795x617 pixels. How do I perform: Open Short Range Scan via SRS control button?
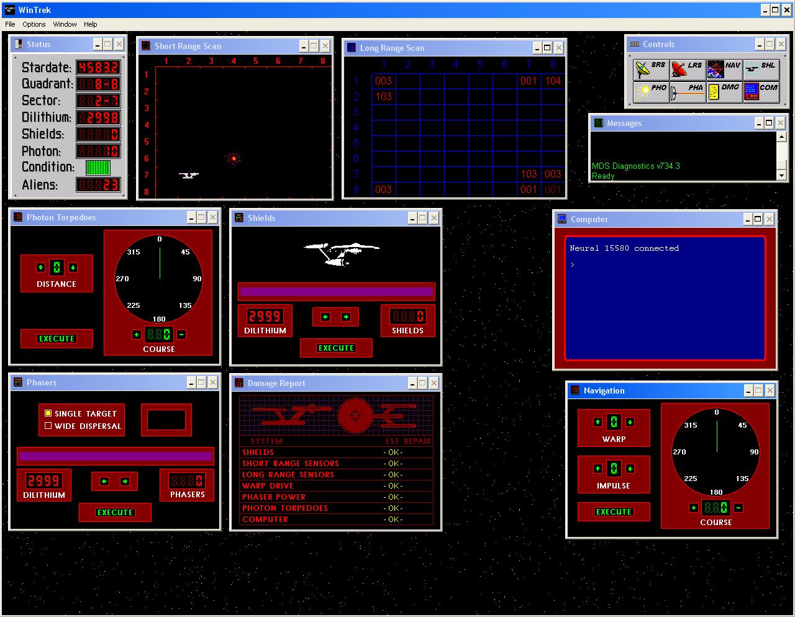651,70
